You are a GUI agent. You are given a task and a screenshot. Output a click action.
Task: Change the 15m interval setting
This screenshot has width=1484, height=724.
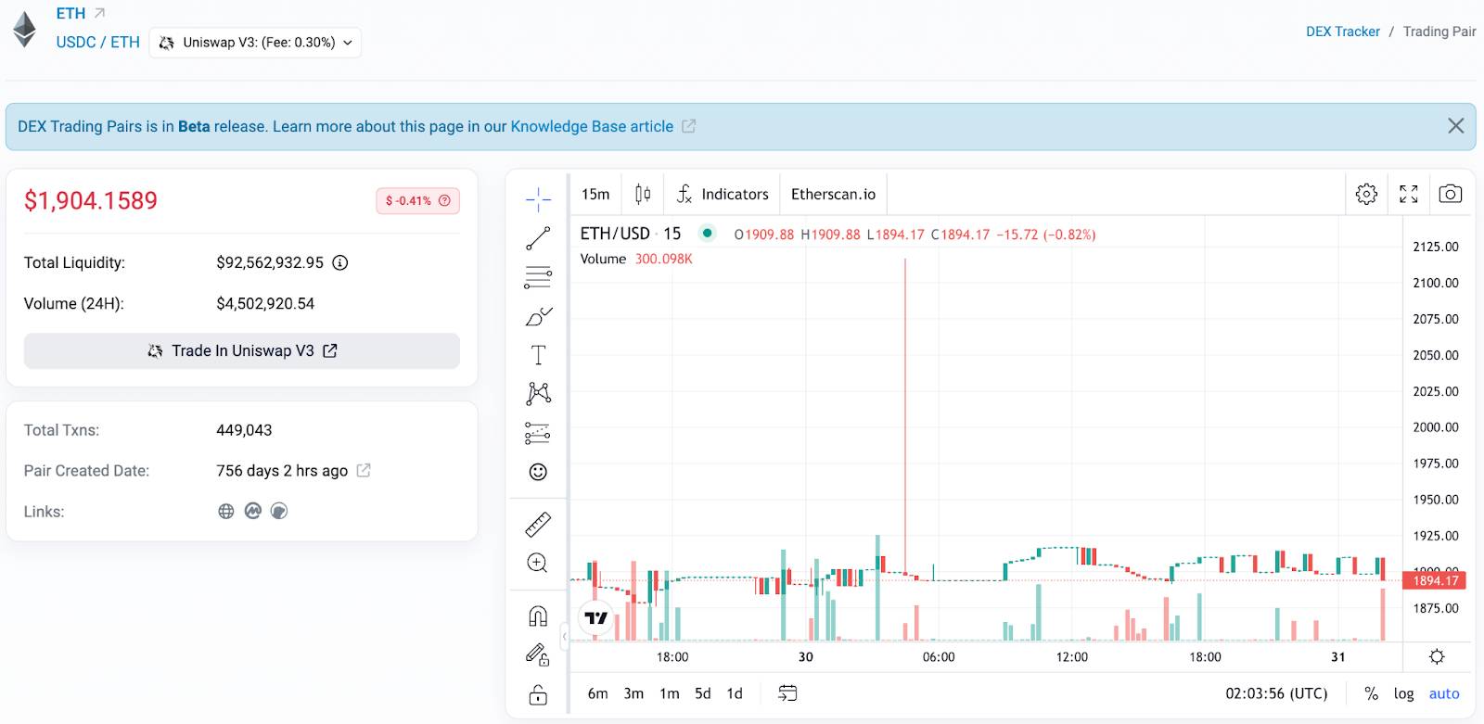595,194
